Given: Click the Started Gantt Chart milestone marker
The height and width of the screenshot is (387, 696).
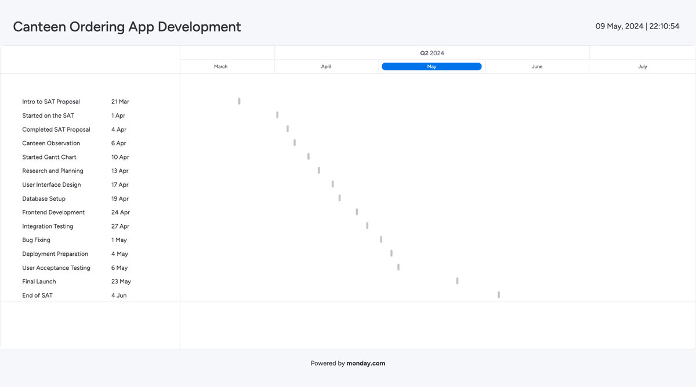Looking at the screenshot, I should (308, 156).
